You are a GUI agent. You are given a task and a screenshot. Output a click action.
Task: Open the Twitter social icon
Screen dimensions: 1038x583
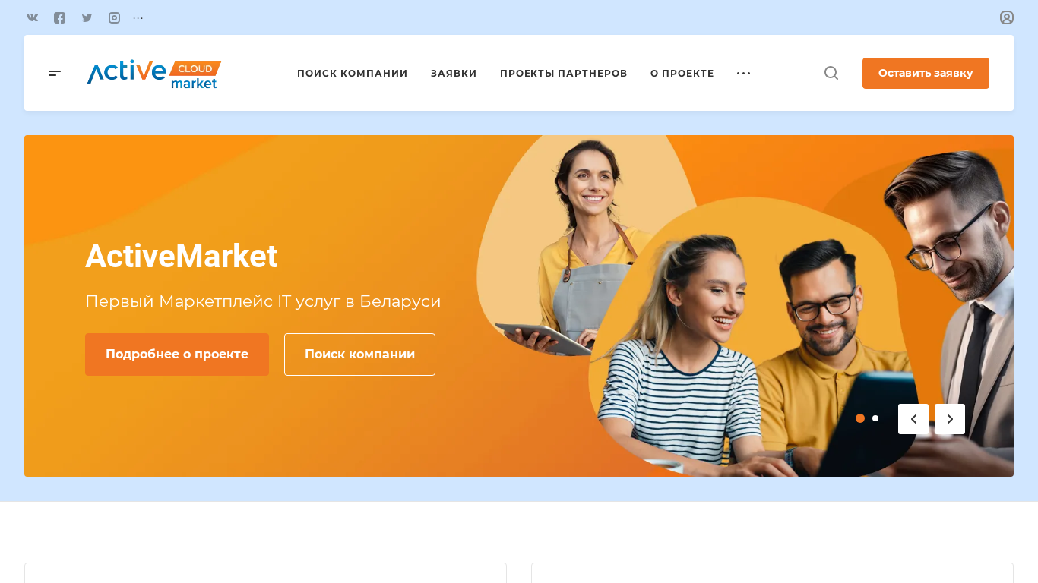pos(87,17)
